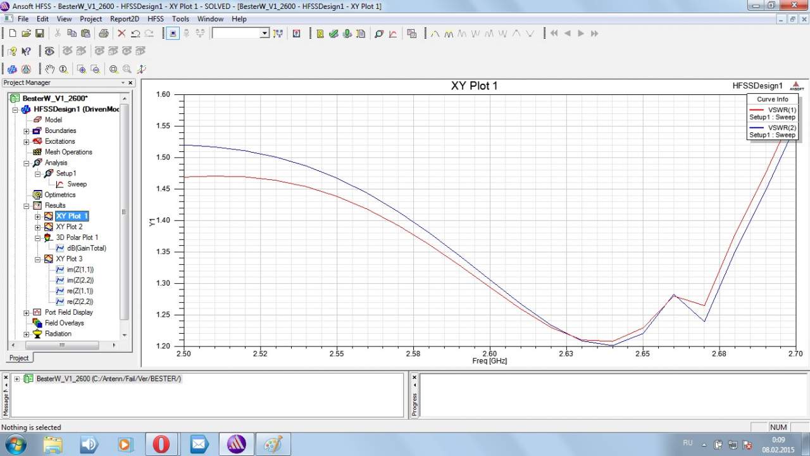Viewport: 810px width, 456px height.
Task: Open the empty toolbar combo box dropdown
Action: coord(265,34)
